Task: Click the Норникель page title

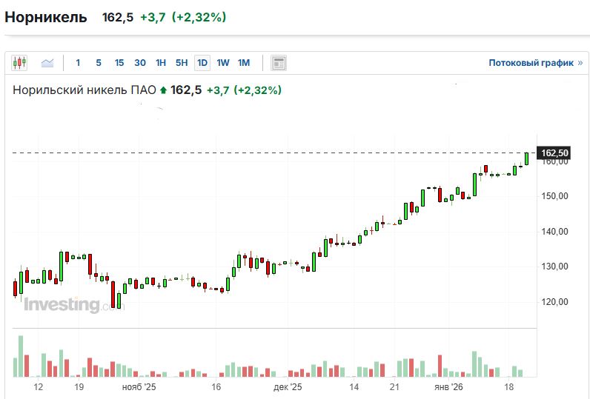Action: tap(45, 17)
